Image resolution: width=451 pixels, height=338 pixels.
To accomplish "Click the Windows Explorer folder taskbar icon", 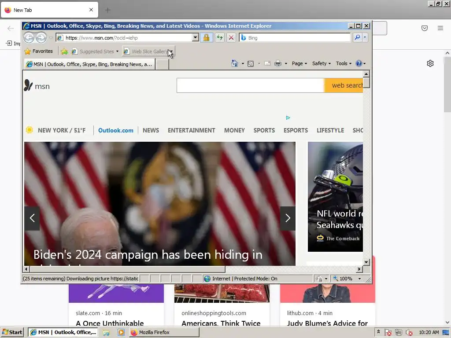I will pos(106,332).
